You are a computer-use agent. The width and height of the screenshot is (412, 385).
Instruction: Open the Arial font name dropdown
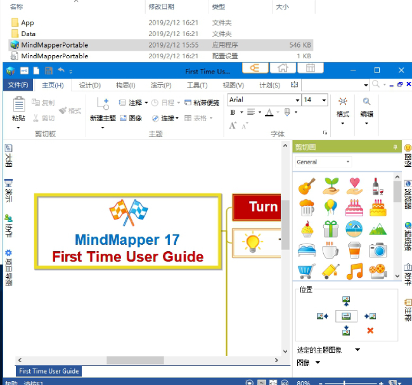click(297, 100)
